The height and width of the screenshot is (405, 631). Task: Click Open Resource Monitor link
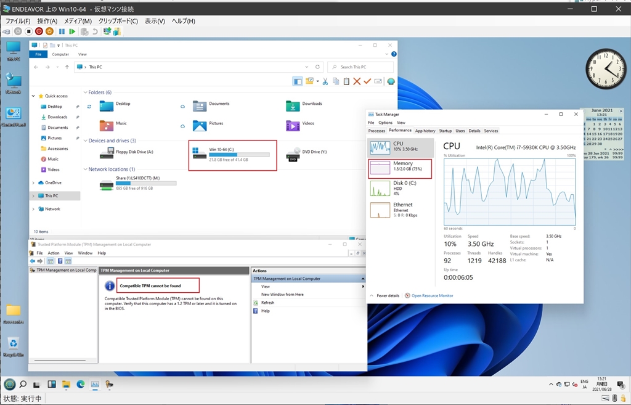coord(432,295)
